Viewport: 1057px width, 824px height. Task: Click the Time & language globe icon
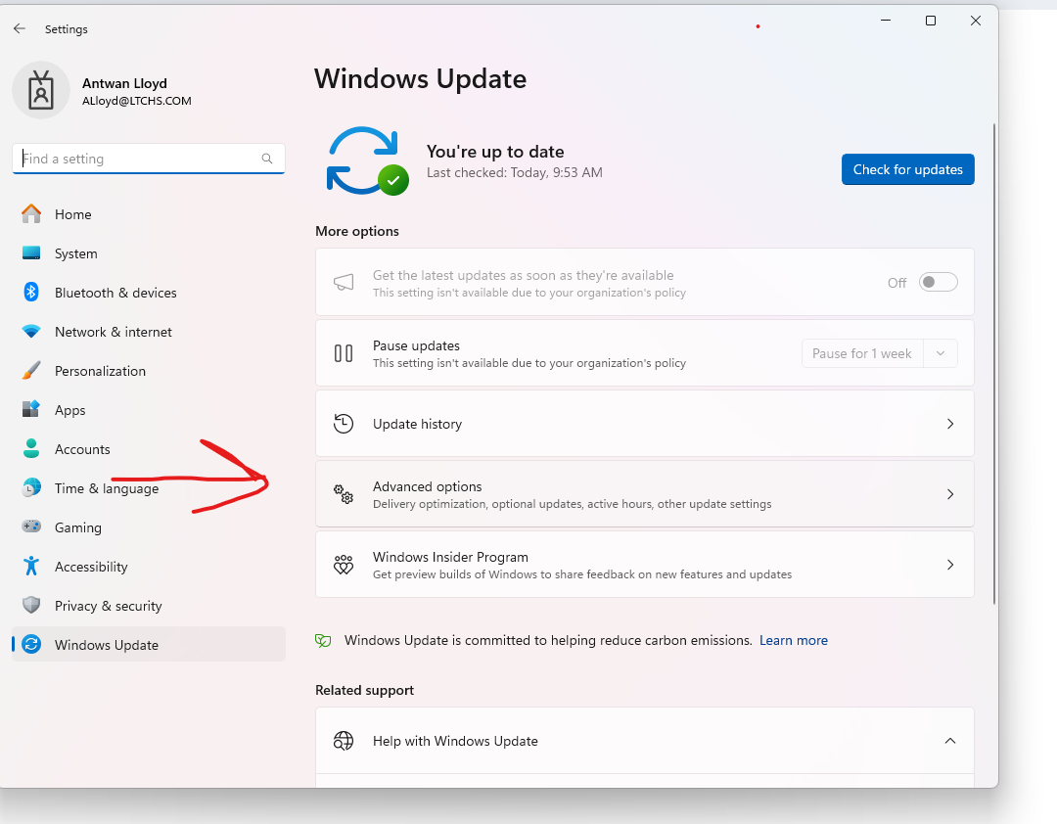pos(31,487)
